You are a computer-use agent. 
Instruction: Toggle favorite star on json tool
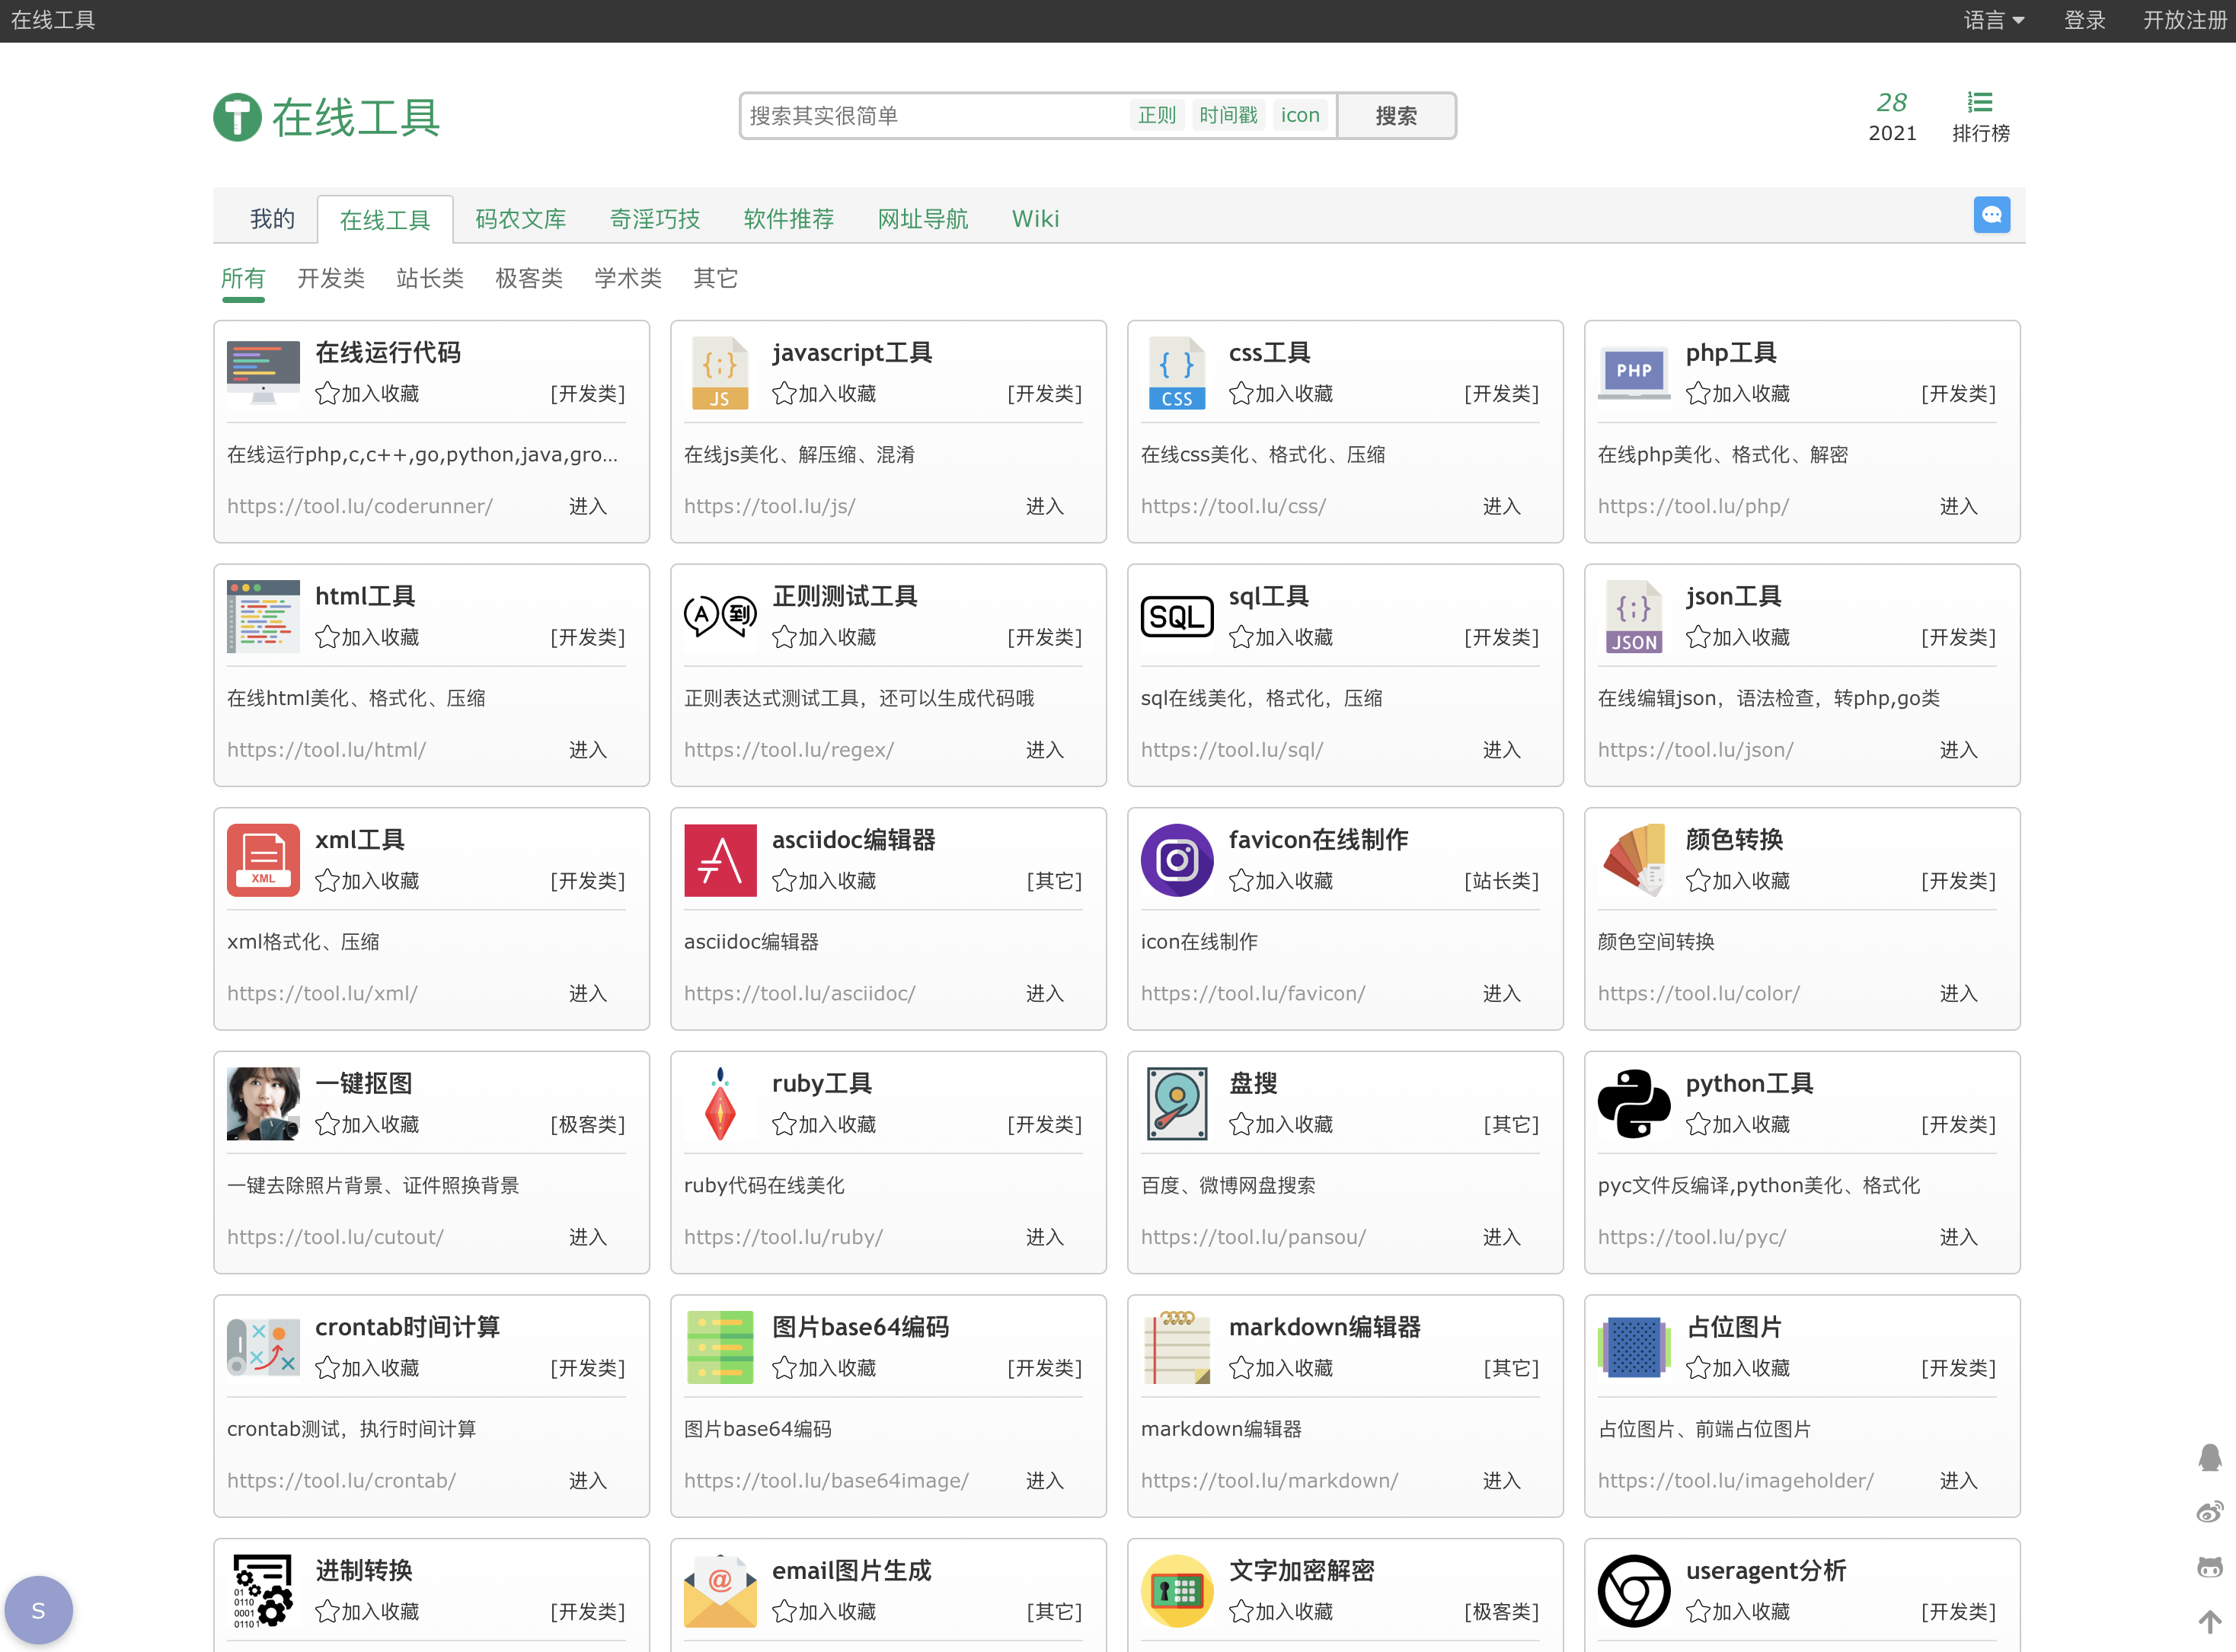coord(1698,637)
